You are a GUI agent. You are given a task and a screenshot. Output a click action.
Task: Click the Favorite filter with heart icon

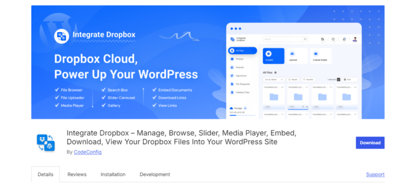pyautogui.click(x=308, y=79)
